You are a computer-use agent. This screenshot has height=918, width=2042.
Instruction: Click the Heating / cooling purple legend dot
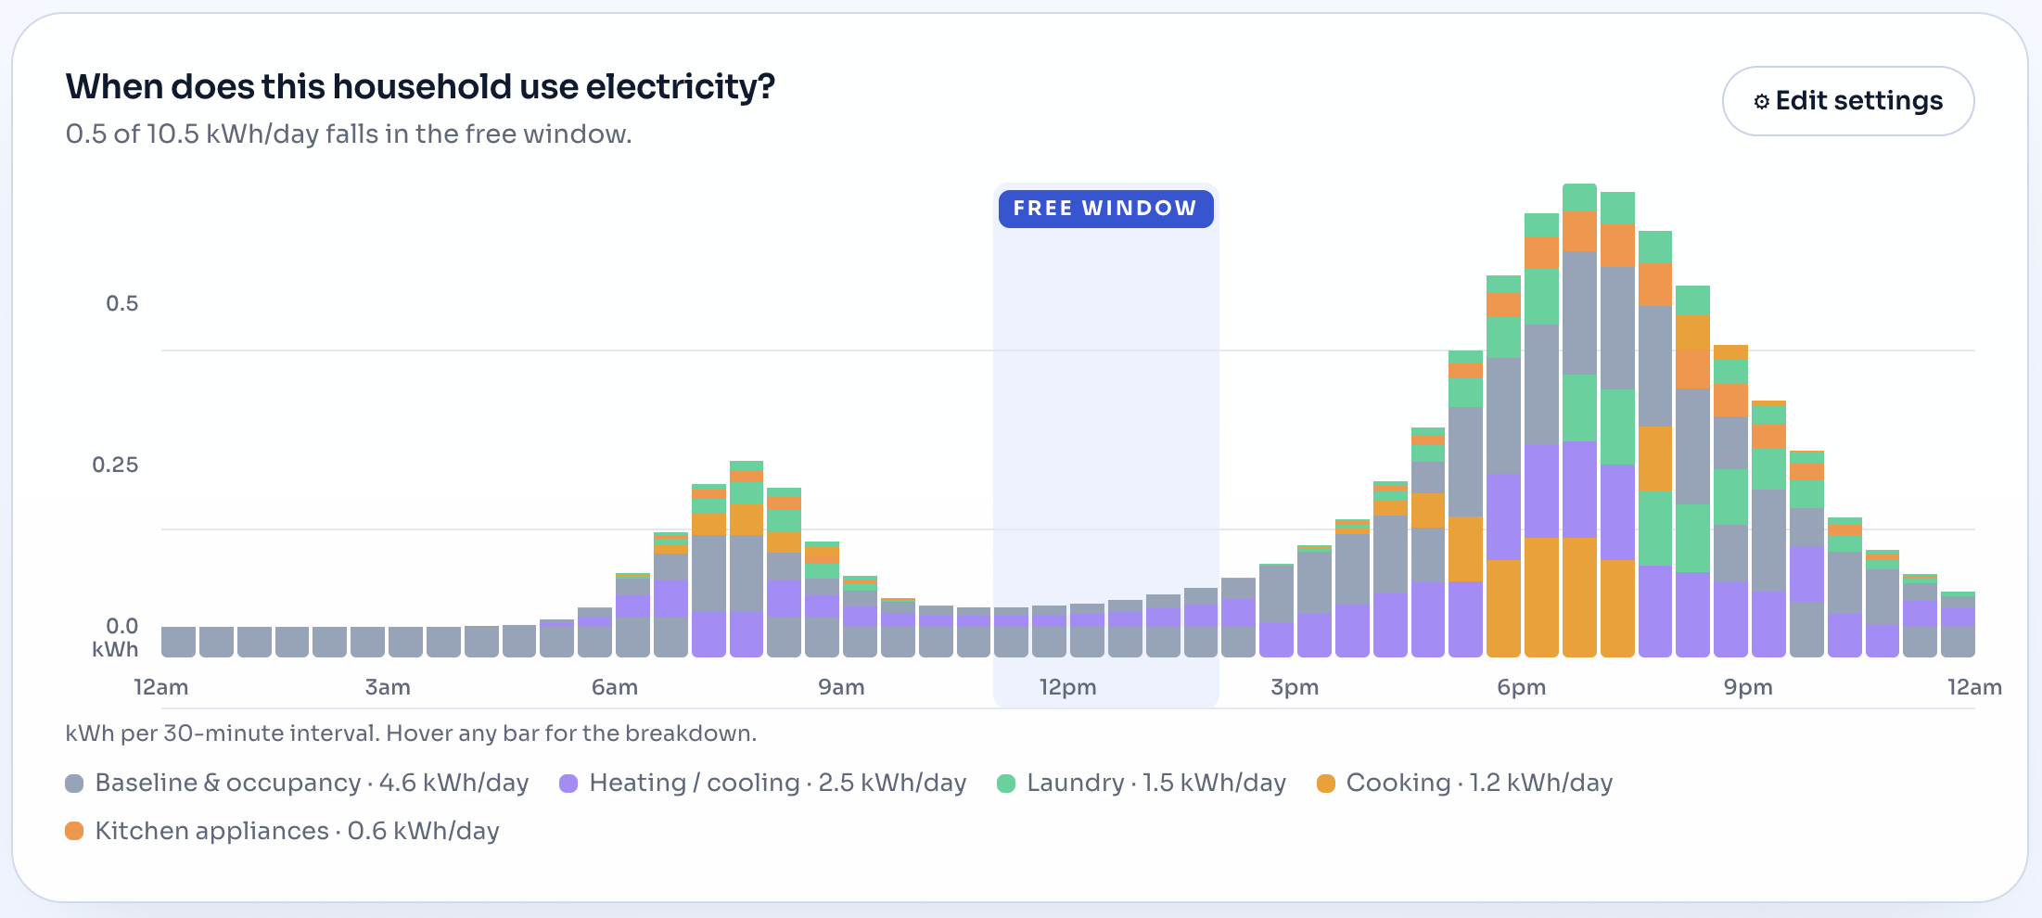568,784
